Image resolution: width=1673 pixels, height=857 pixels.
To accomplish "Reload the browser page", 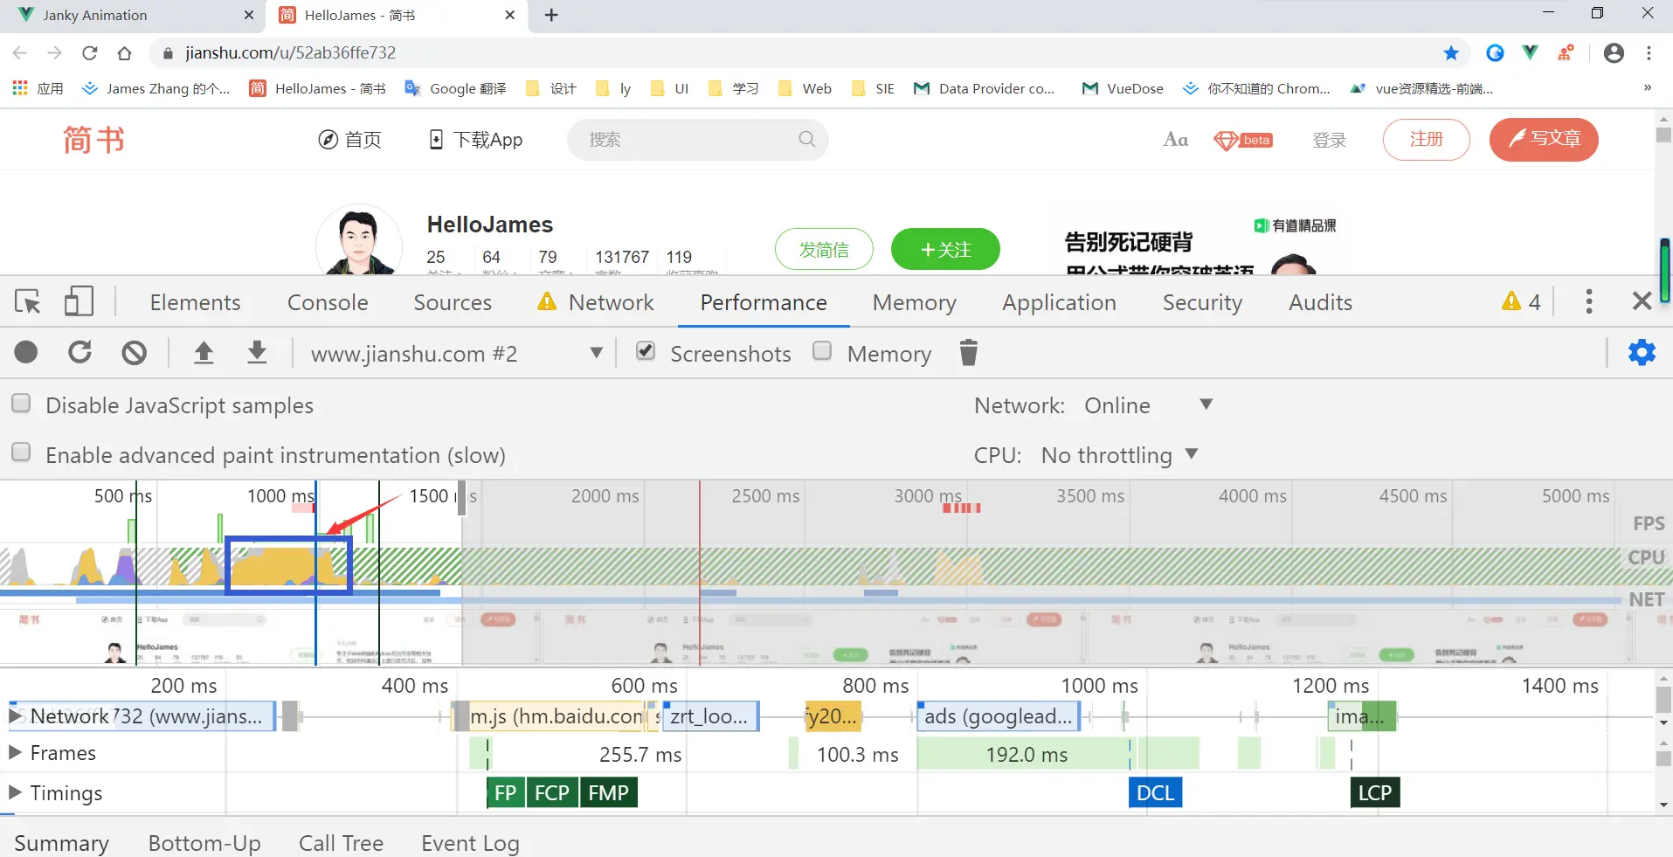I will (x=89, y=53).
